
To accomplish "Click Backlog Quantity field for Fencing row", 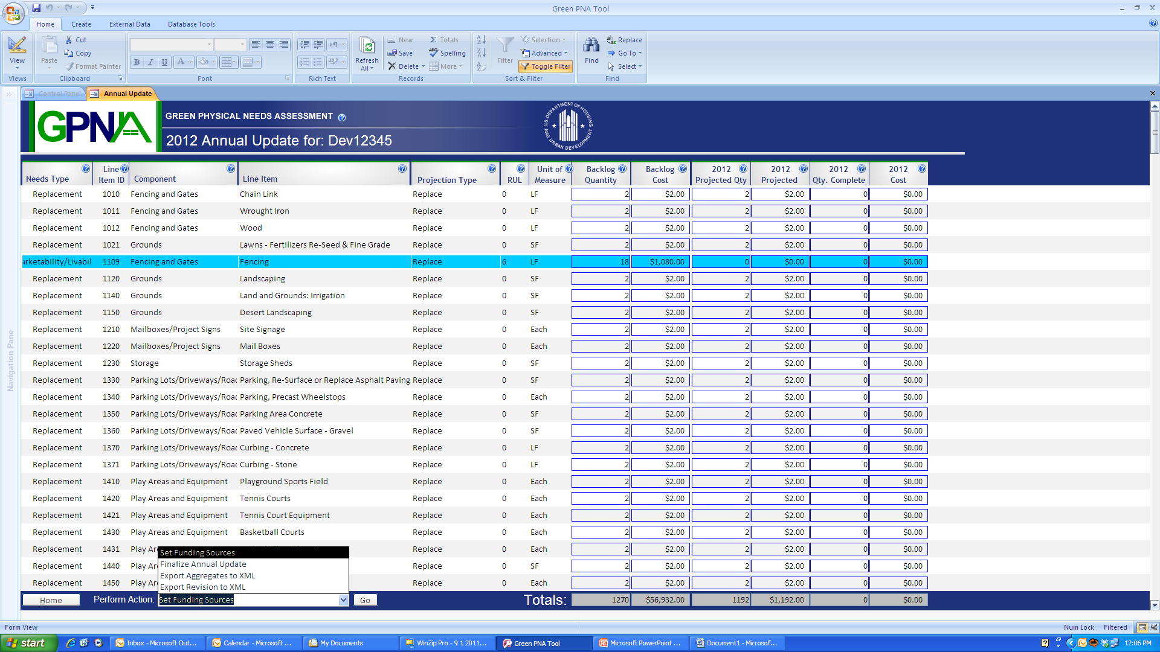I will click(601, 262).
